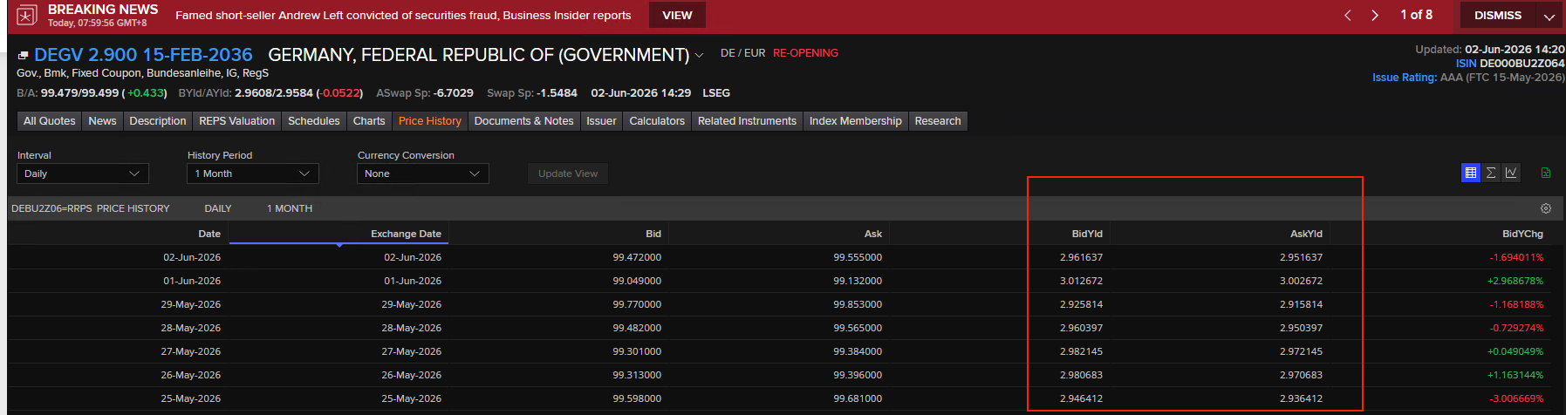
Task: Open the REPS Valuation tab
Action: [236, 121]
